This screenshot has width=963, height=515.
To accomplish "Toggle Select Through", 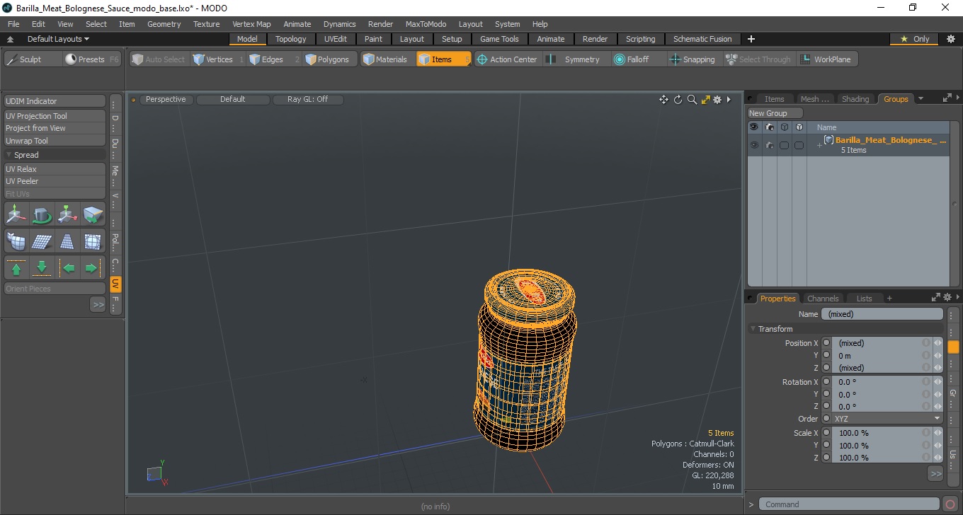I will [759, 59].
